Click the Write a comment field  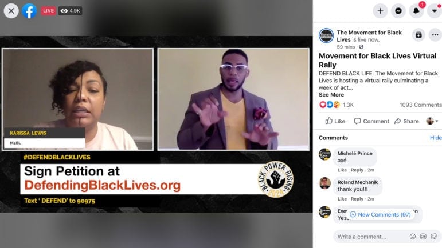pos(371,237)
